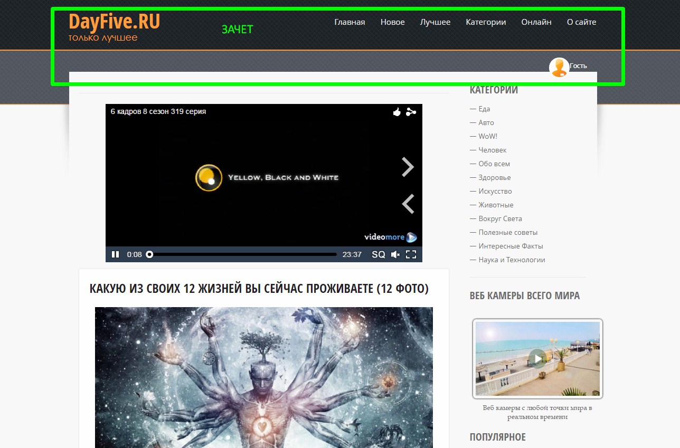Viewport: 680px width, 448px height.
Task: Pause the video playback
Action: [115, 254]
